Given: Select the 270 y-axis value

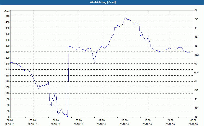Looking at the screenshot, I should (x=8, y=64).
